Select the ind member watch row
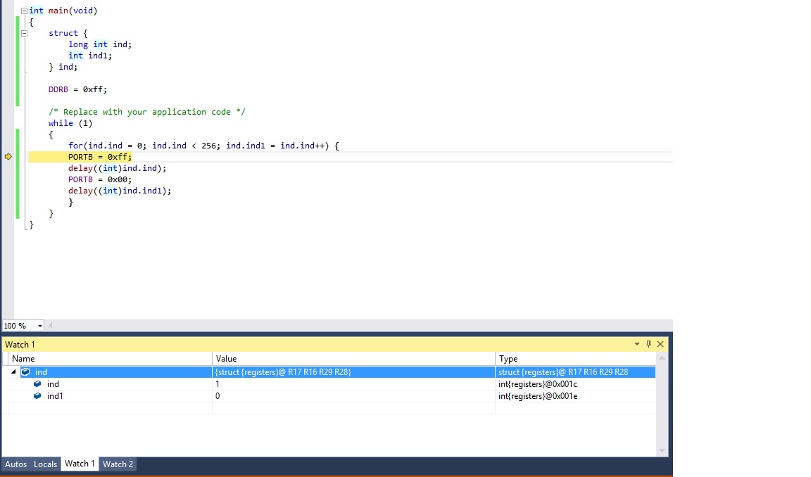This screenshot has width=811, height=477. pyautogui.click(x=332, y=384)
